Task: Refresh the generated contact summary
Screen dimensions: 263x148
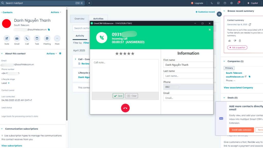Action: click(250, 24)
